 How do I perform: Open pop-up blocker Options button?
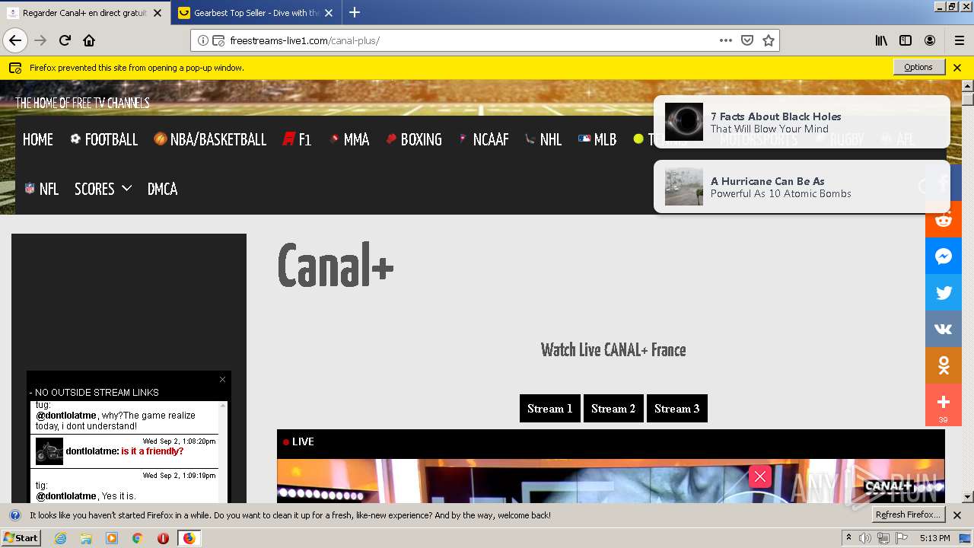pyautogui.click(x=918, y=67)
